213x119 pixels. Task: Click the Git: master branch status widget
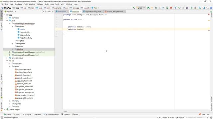(180, 118)
